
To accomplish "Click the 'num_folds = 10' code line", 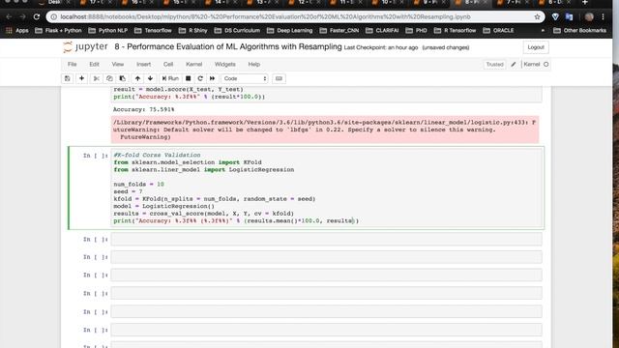I will (138, 185).
